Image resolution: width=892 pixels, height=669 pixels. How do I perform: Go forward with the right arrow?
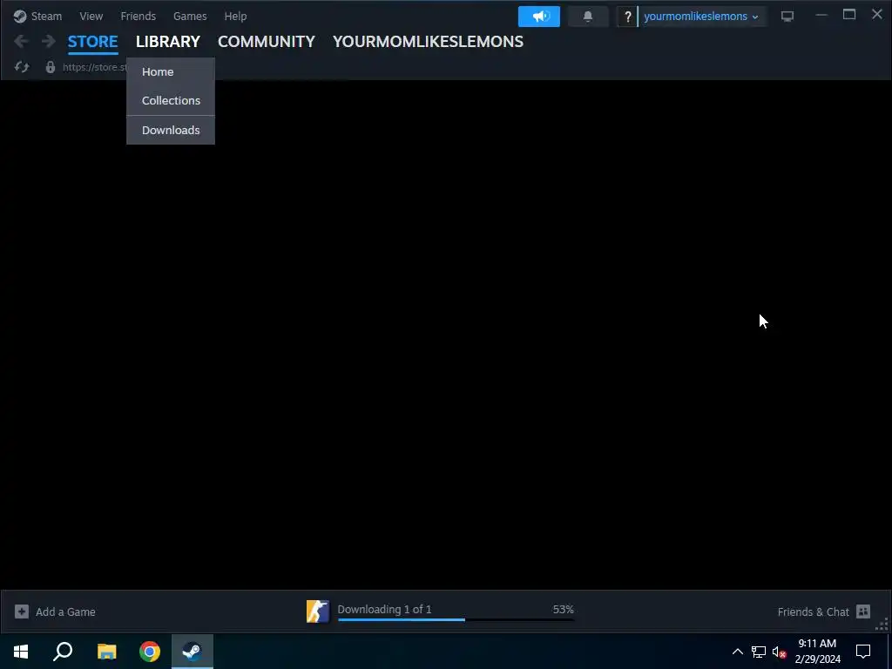coord(49,41)
